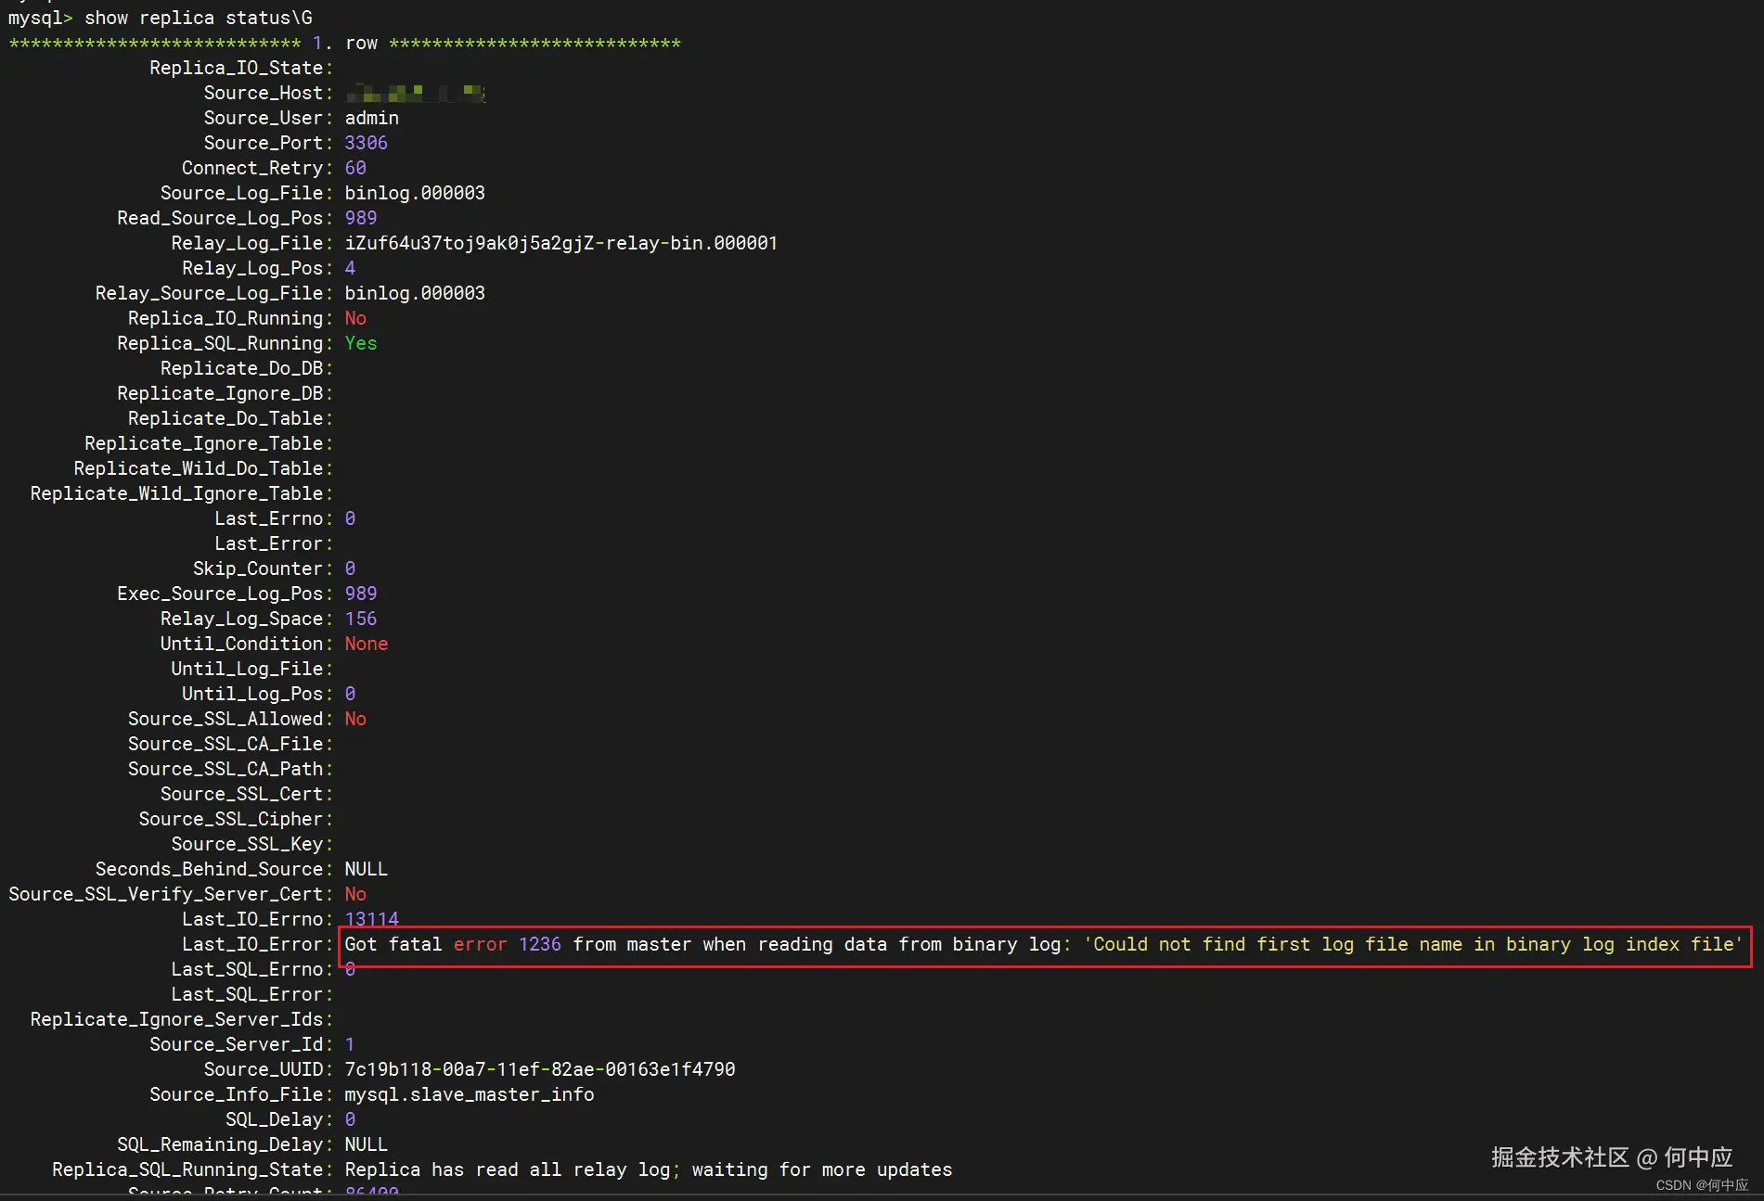Screen dimensions: 1764x1201
Task: Select the Source_UUID value string
Action: click(540, 1069)
